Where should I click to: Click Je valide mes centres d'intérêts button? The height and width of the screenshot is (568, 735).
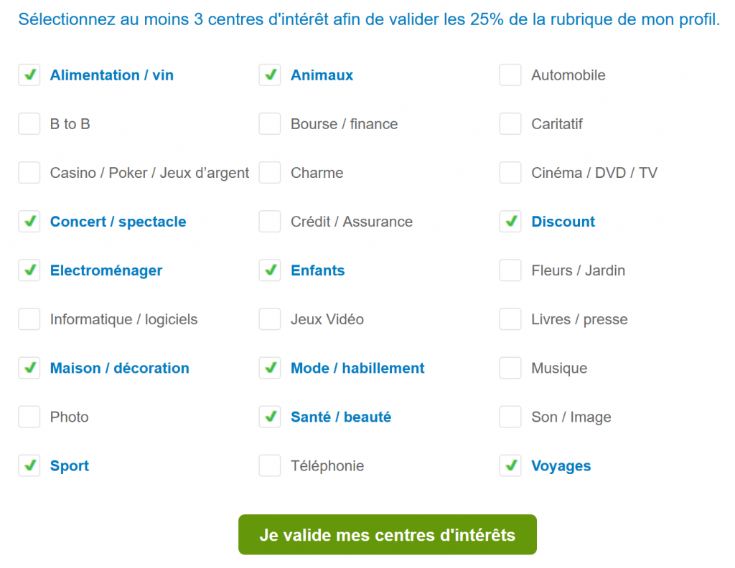(x=388, y=535)
